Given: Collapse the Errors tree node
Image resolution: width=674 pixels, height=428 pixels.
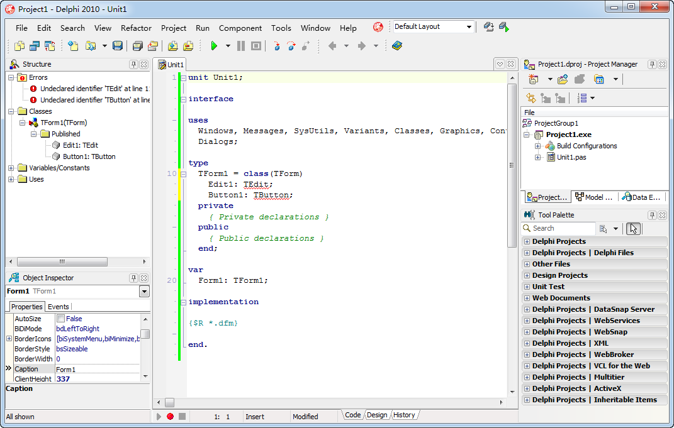Looking at the screenshot, I should (x=11, y=78).
